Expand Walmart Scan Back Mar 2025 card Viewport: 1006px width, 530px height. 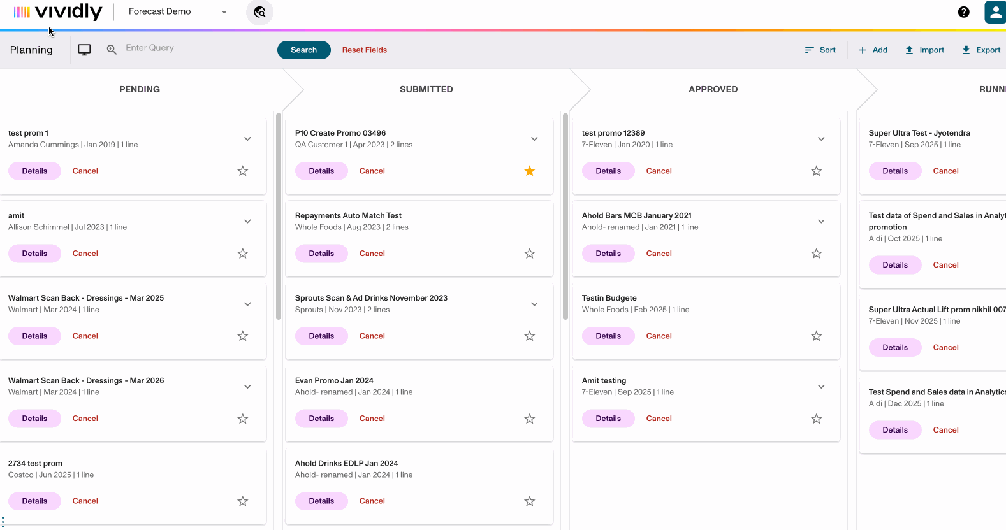coord(247,304)
